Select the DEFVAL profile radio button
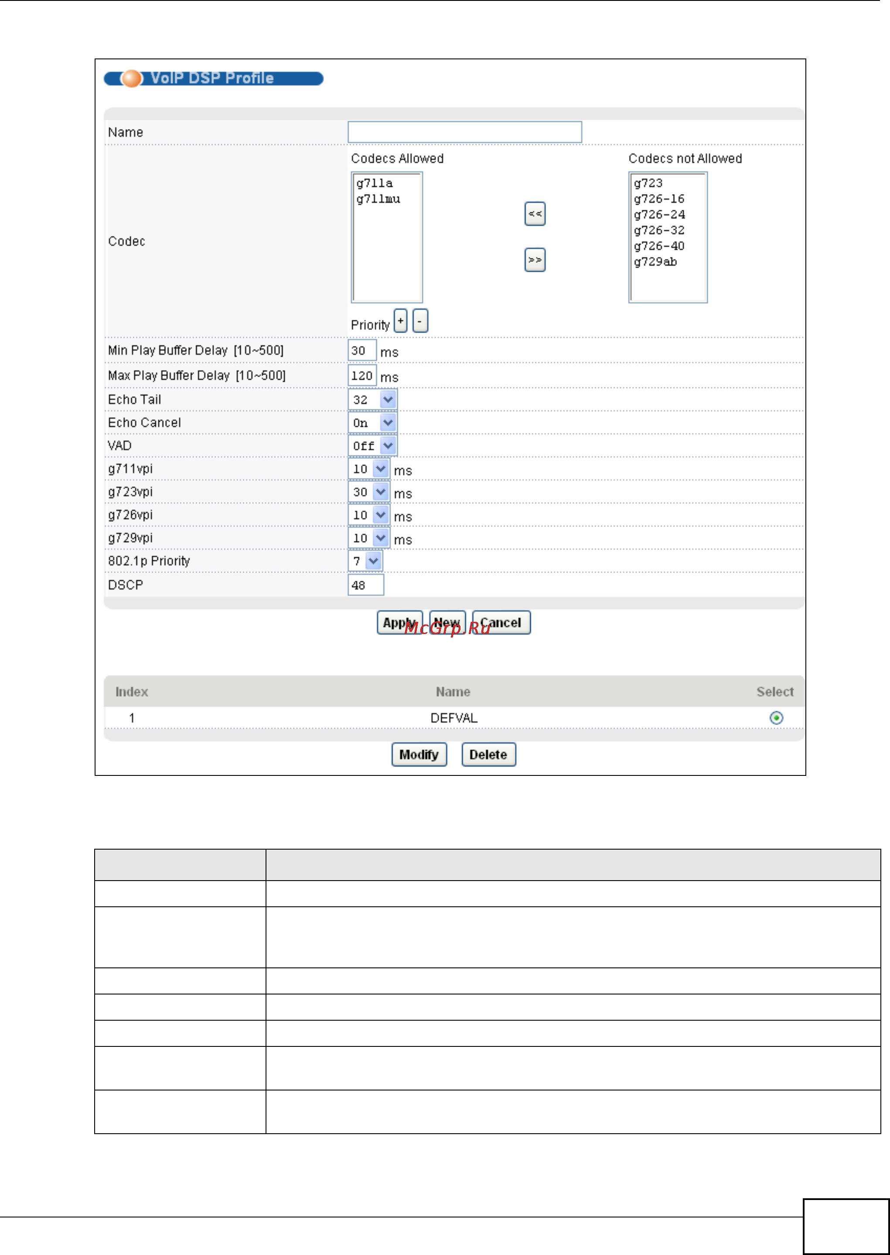This screenshot has height=1255, width=890. click(776, 718)
